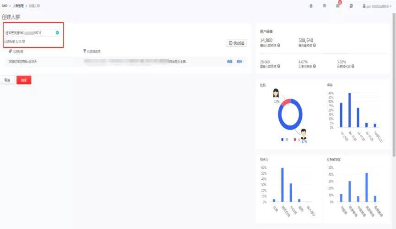Click help icon beside 历史转化率
396x229 pixels.
(353, 66)
